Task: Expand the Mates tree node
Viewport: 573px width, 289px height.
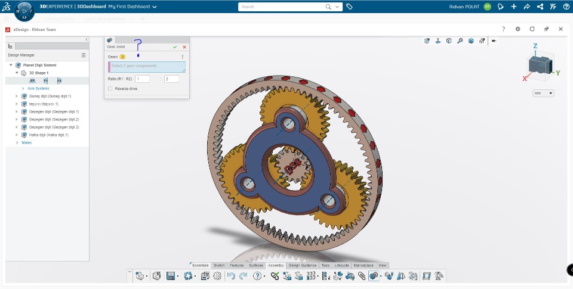Action: pos(17,142)
